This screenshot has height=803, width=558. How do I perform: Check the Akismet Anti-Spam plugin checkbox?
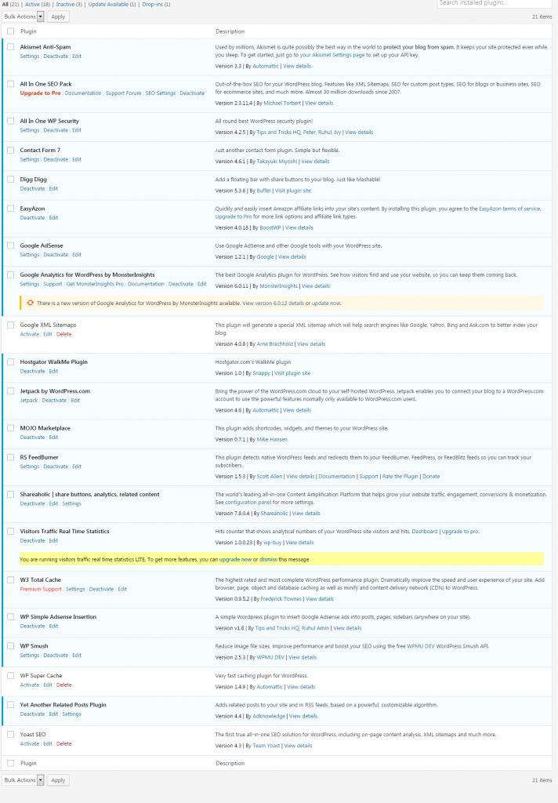11,46
